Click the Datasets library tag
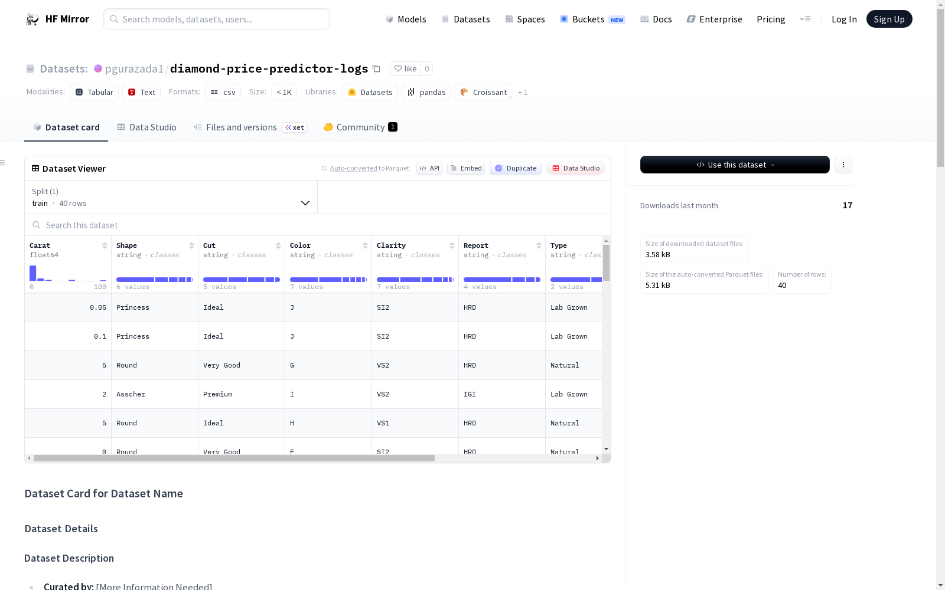945x590 pixels. (370, 92)
